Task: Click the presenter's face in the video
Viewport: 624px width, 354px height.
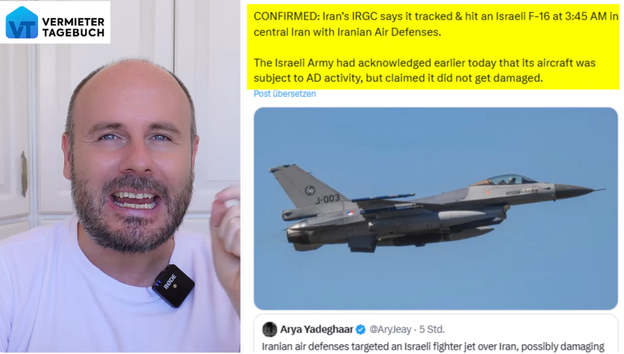Action: (x=132, y=159)
